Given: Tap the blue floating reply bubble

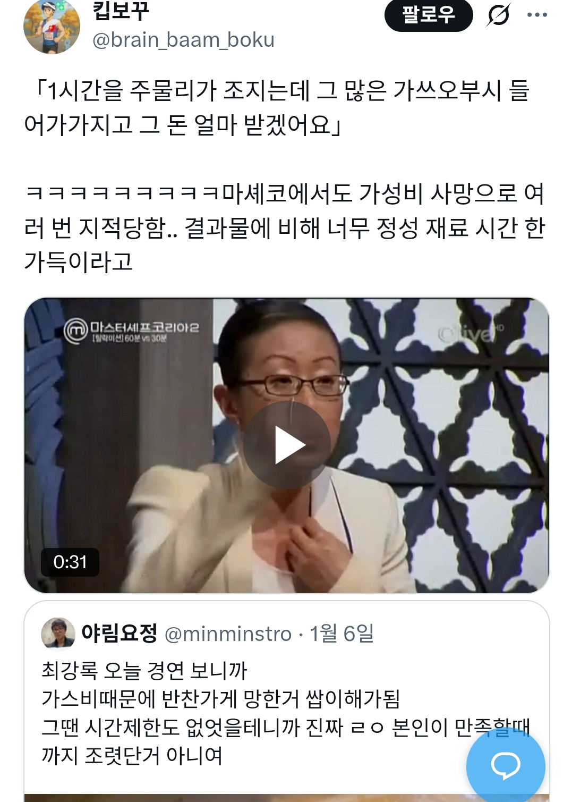Looking at the screenshot, I should point(506,766).
